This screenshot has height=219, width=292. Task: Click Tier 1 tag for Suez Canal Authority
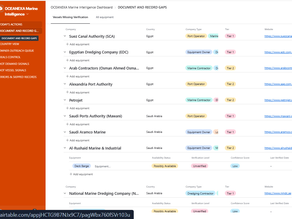[230, 36]
